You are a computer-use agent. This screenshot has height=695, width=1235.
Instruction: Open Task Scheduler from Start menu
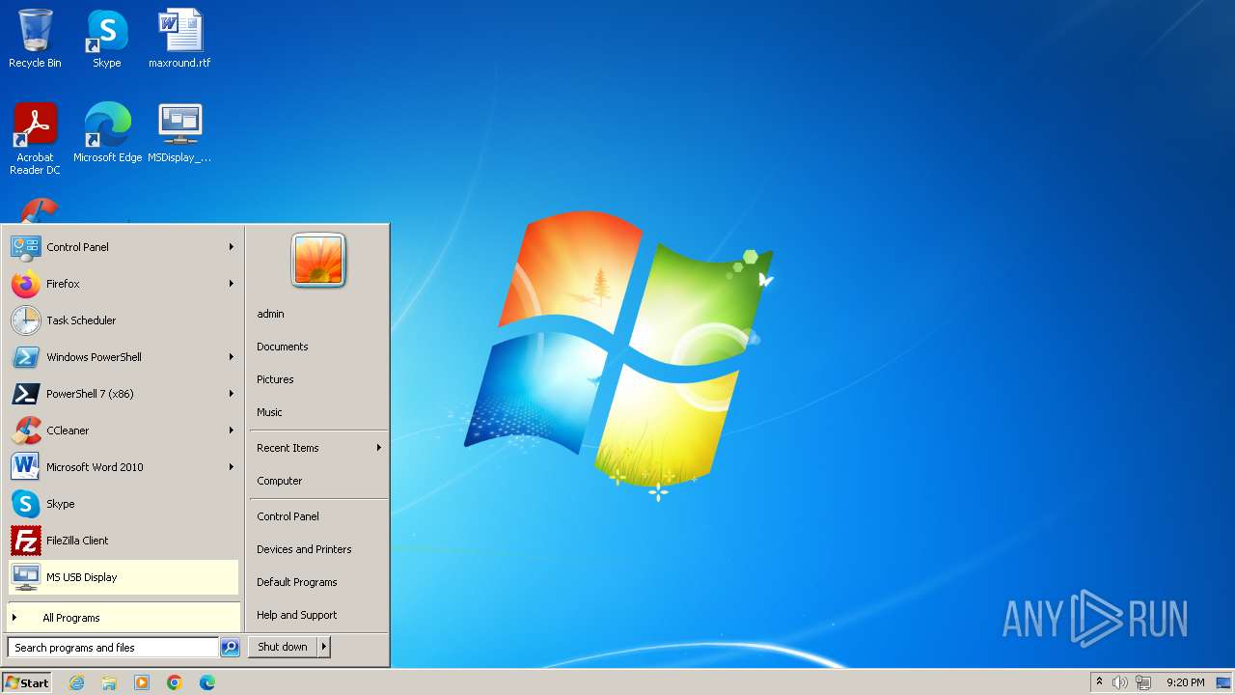point(123,320)
